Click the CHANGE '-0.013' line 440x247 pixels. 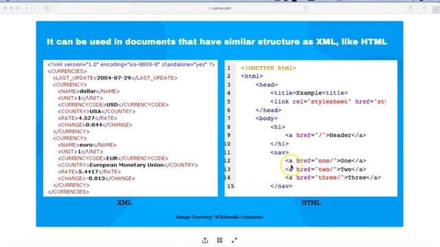click(96, 178)
